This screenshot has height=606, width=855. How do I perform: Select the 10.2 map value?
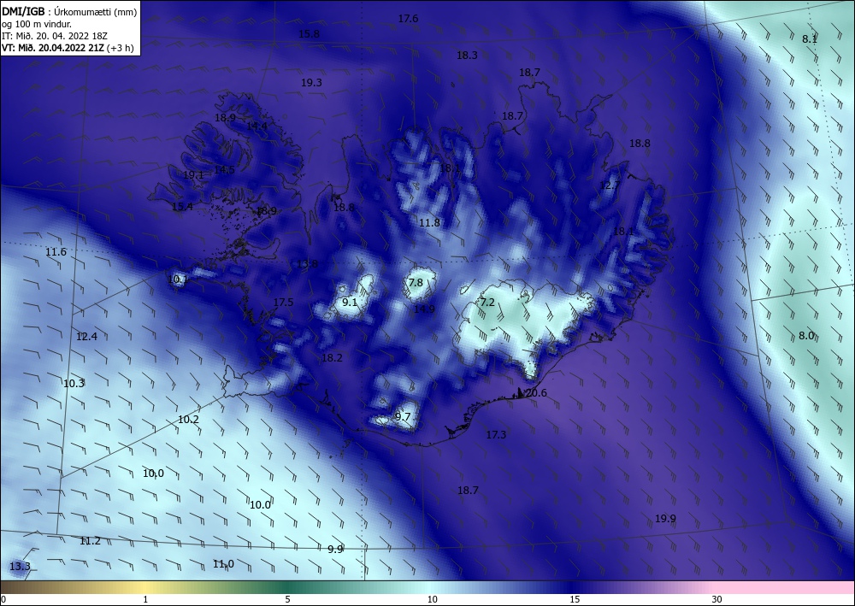pyautogui.click(x=188, y=419)
